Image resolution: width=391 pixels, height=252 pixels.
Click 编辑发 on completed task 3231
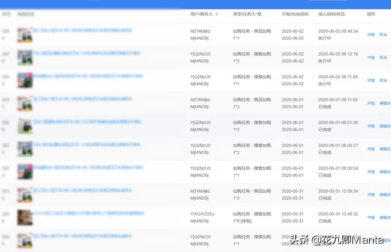click(385, 103)
